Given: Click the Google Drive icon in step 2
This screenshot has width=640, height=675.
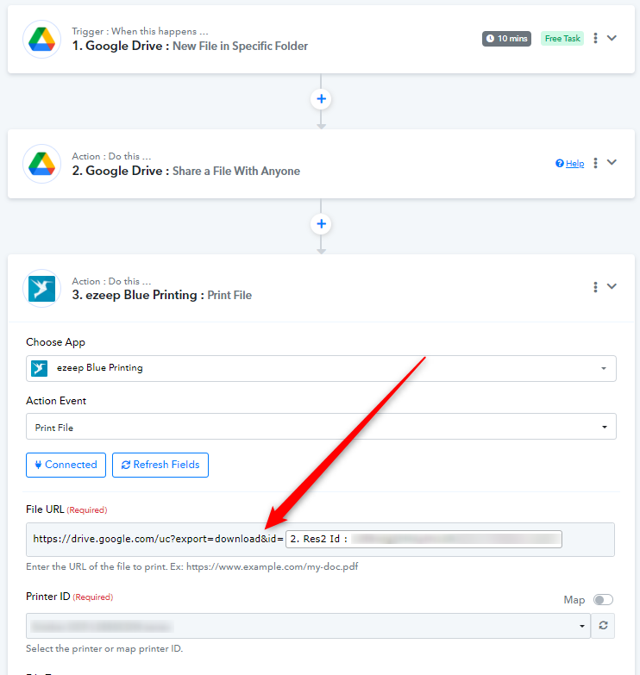Looking at the screenshot, I should pyautogui.click(x=41, y=164).
